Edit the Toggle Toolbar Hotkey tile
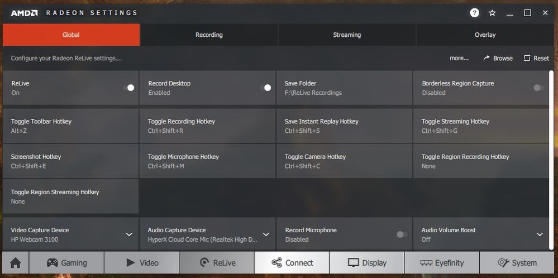Image resolution: width=558 pixels, height=278 pixels. click(x=70, y=126)
